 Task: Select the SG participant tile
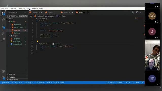pyautogui.click(x=152, y=16)
